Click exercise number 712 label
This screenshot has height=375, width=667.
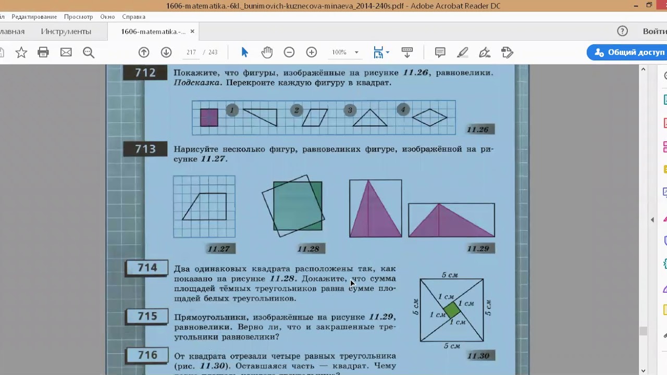click(x=145, y=73)
